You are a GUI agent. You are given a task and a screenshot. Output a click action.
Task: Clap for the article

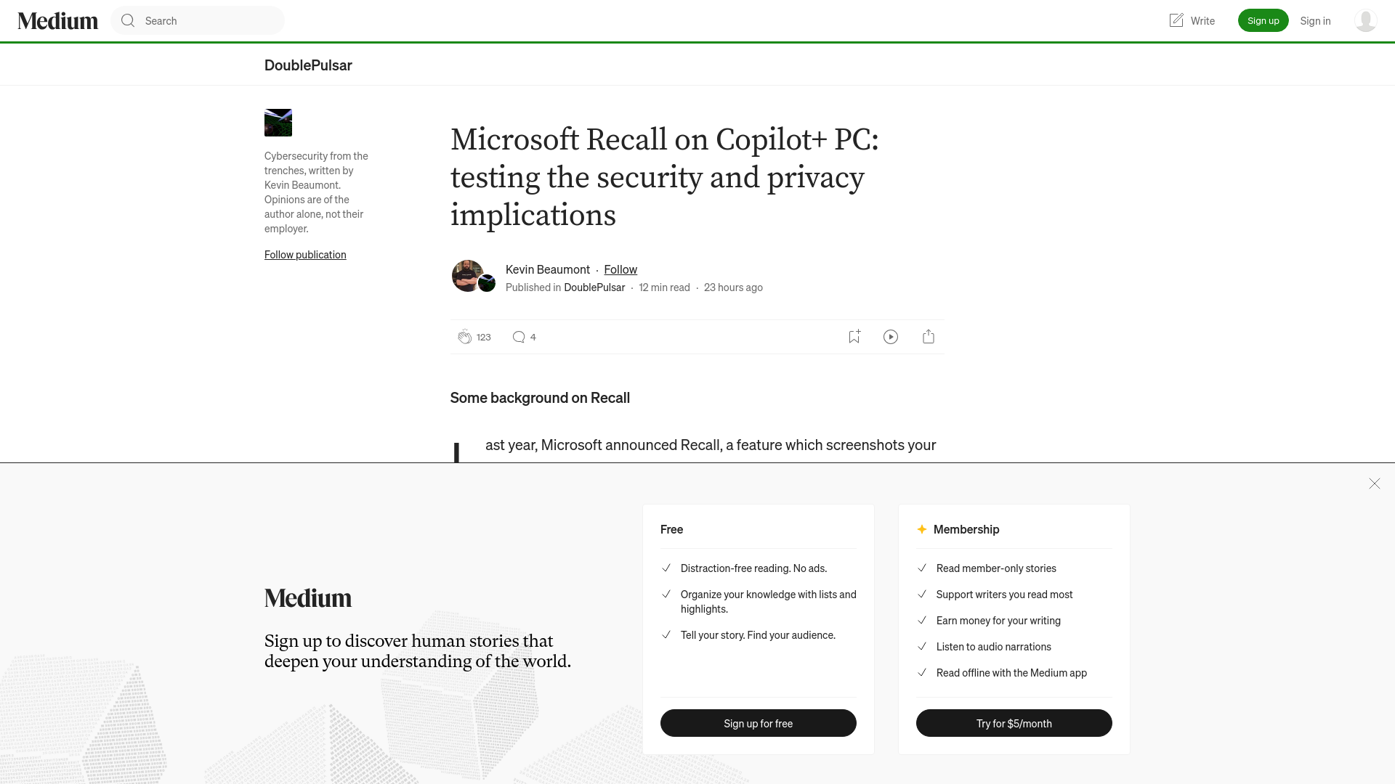pyautogui.click(x=465, y=337)
